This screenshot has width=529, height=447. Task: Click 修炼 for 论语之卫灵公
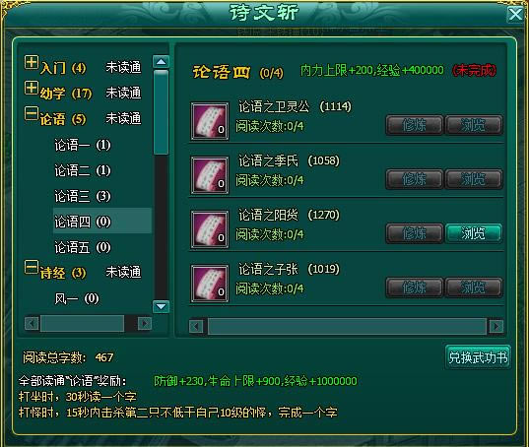[415, 125]
